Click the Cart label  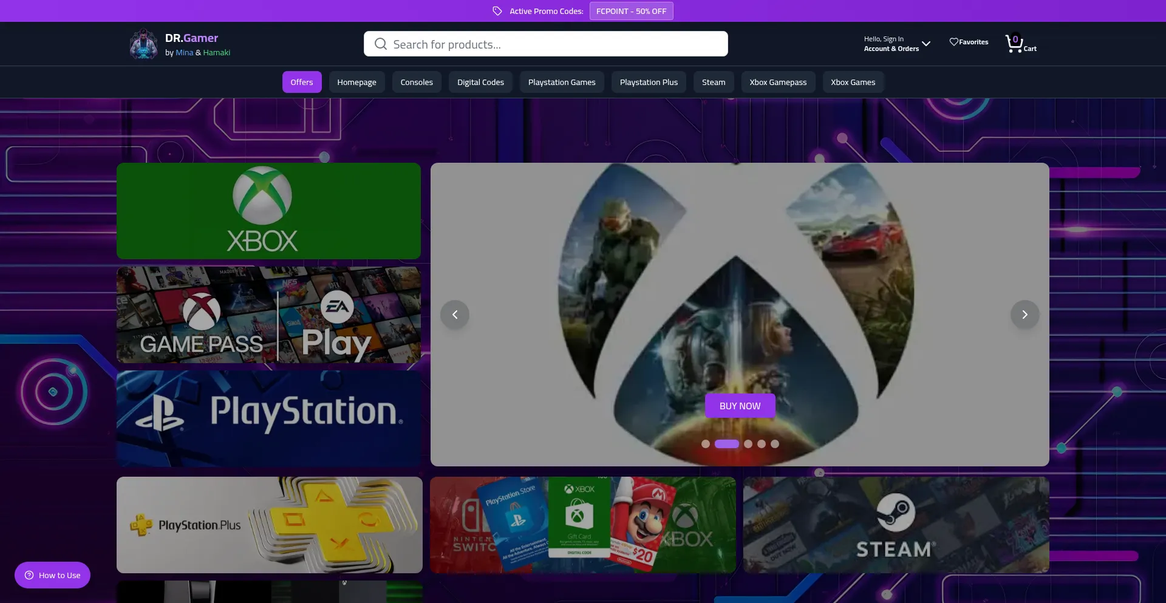pos(1030,49)
